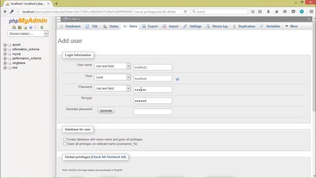
Task: Go to browser home page icon
Action: tap(276, 12)
